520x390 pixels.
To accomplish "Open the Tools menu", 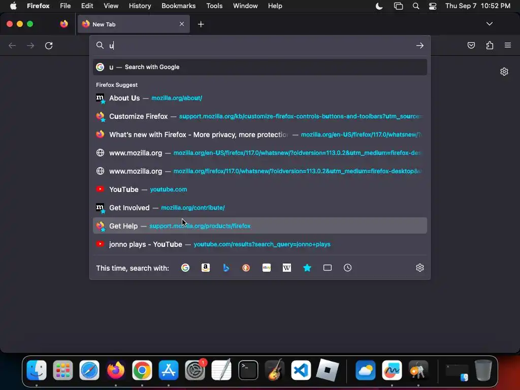I will (x=214, y=6).
